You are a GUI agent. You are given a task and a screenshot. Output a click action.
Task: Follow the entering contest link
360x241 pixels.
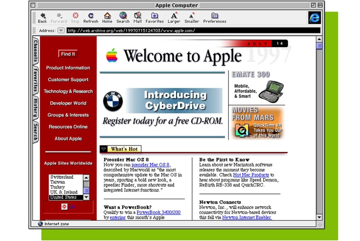point(118,217)
